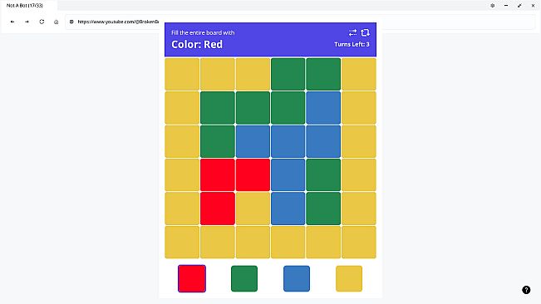Click the Color: Red heading

point(197,45)
